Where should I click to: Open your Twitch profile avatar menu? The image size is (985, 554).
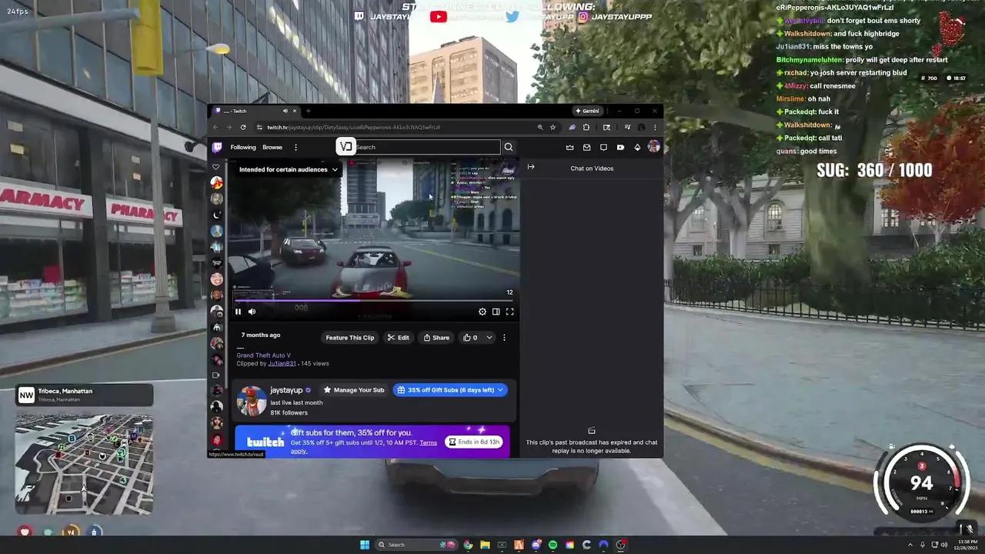(x=653, y=147)
